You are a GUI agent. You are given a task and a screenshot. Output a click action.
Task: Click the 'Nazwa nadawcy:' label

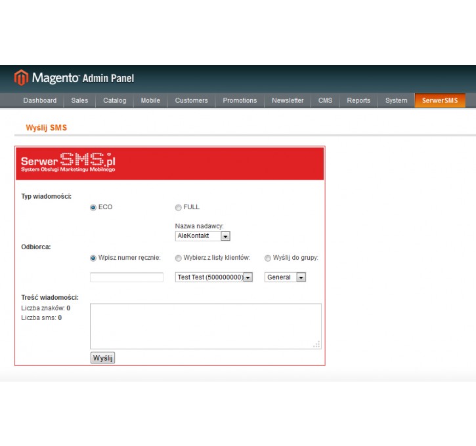(x=199, y=226)
